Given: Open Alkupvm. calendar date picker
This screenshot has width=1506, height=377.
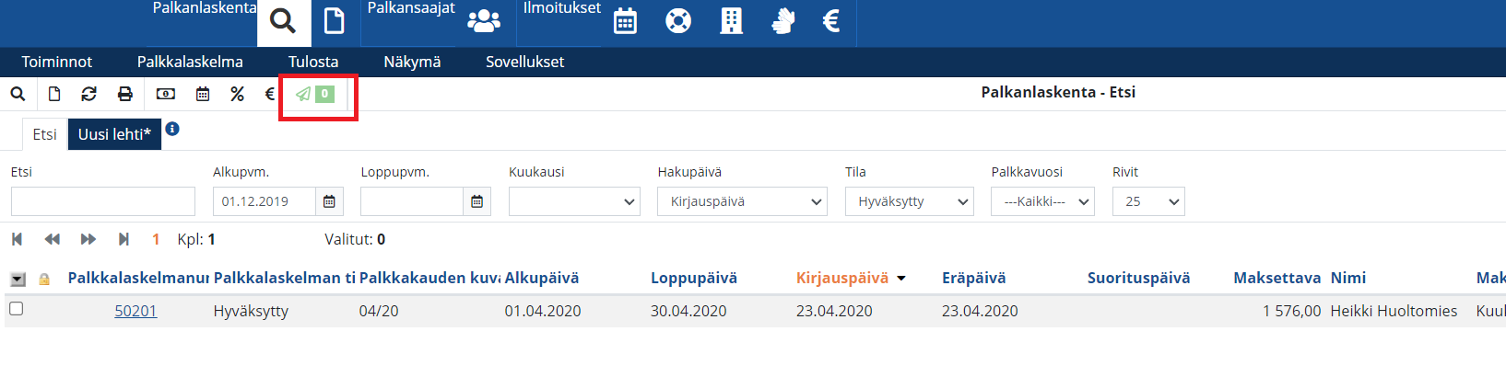Looking at the screenshot, I should tap(329, 201).
